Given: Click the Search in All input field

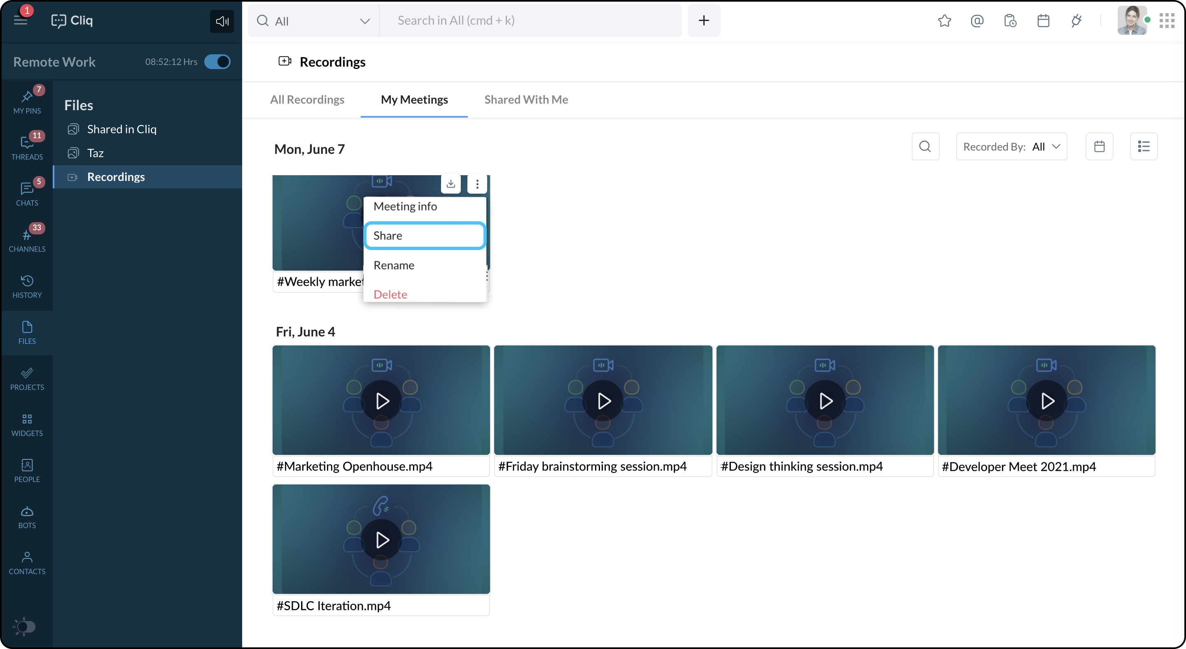Looking at the screenshot, I should coord(530,21).
